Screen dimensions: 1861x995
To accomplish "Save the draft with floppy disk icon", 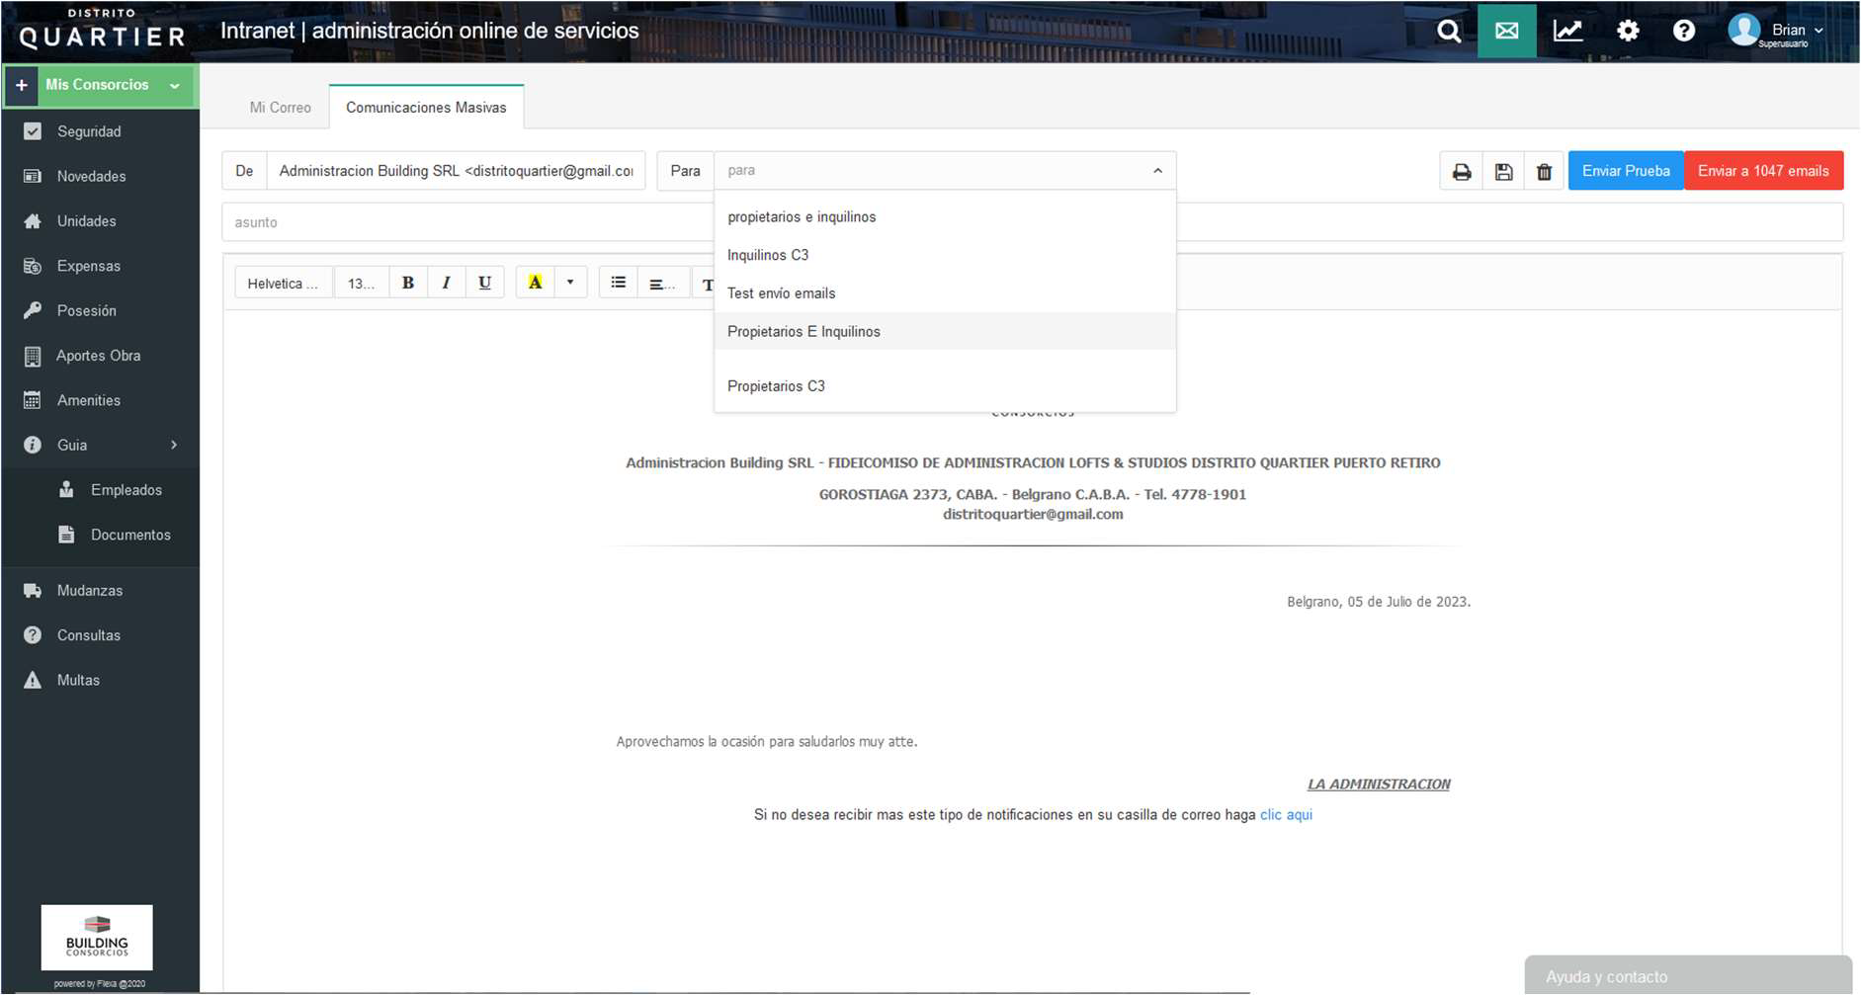I will click(1503, 172).
